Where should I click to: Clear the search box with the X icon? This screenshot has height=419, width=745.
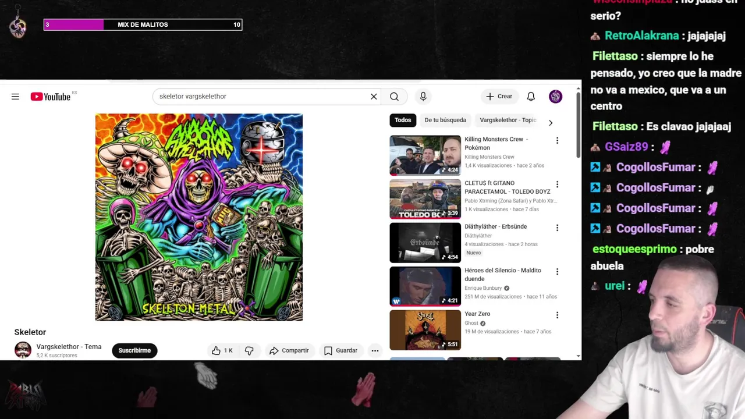(x=374, y=97)
